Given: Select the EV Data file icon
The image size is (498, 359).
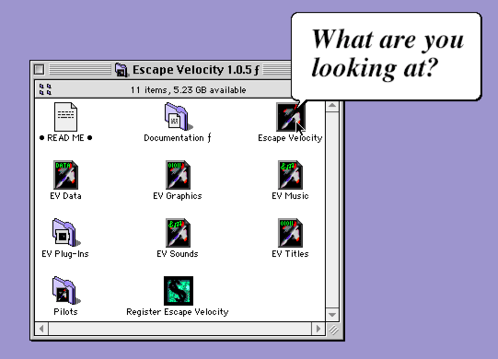Looking at the screenshot, I should 65,175.
